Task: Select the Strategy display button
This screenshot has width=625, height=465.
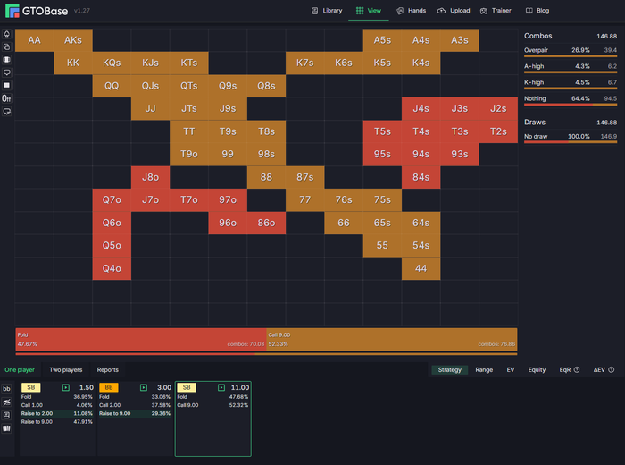Action: point(450,370)
